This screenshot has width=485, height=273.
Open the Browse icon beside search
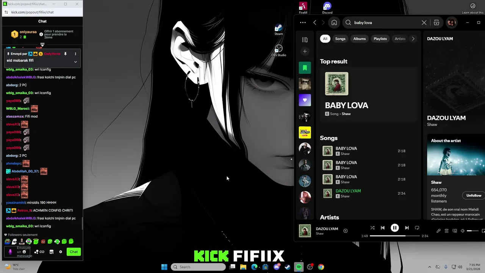click(436, 23)
